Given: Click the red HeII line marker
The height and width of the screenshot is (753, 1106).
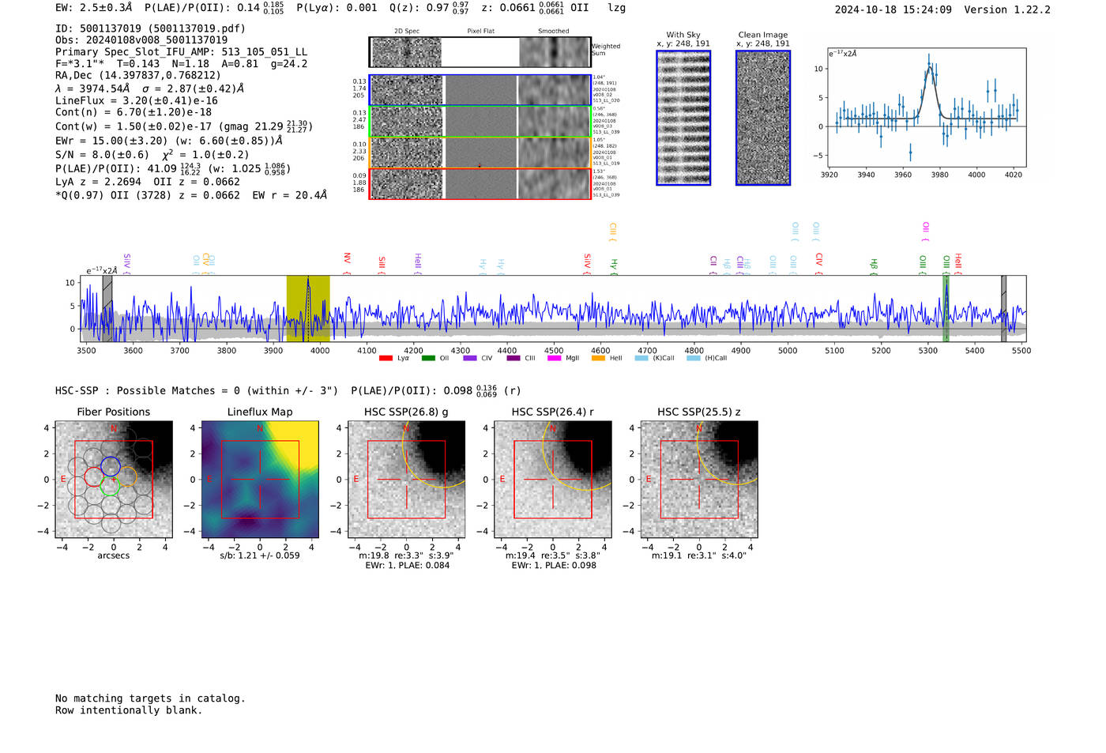Looking at the screenshot, I should (958, 264).
